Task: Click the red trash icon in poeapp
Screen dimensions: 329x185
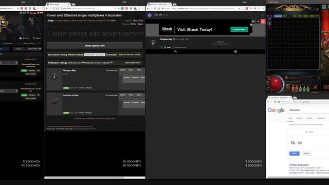Action: coord(263,22)
